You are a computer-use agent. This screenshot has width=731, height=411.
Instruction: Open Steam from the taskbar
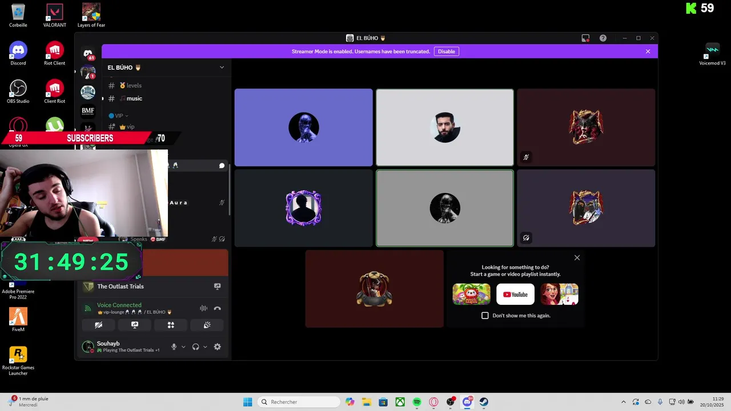[484, 402]
